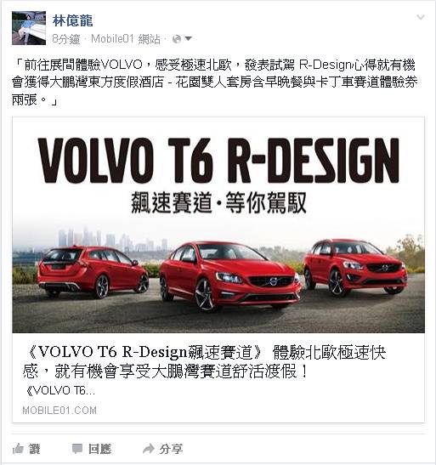Click the globe privacy icon
Image resolution: width=436 pixels, height=465 pixels.
pyautogui.click(x=177, y=39)
